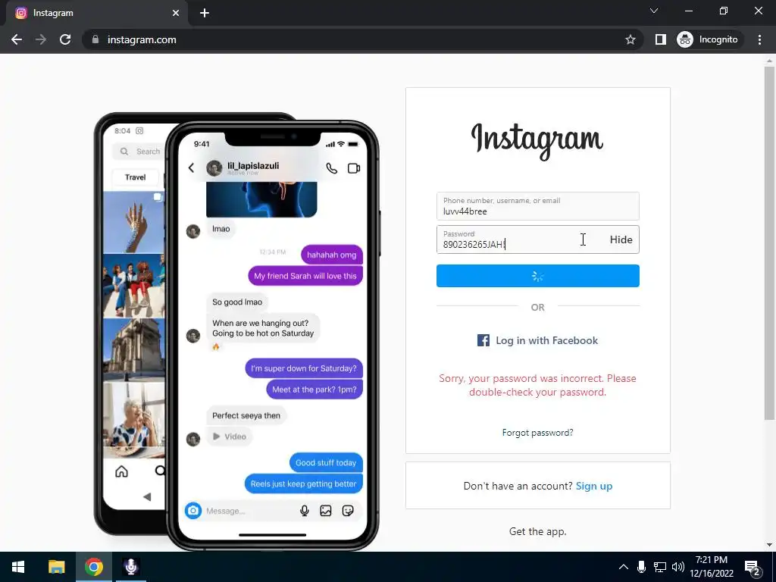
Task: Open the volume speaker icon
Action: click(678, 567)
